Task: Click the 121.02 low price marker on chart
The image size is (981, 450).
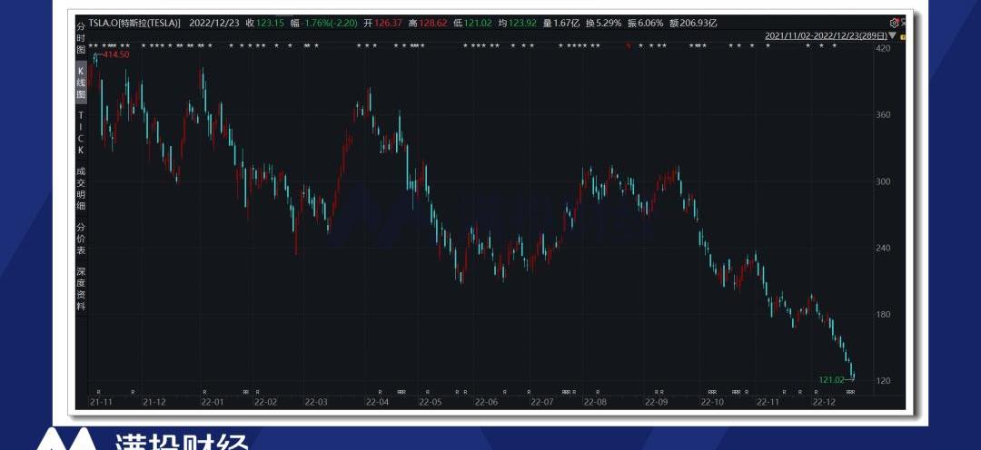Action: pos(831,379)
